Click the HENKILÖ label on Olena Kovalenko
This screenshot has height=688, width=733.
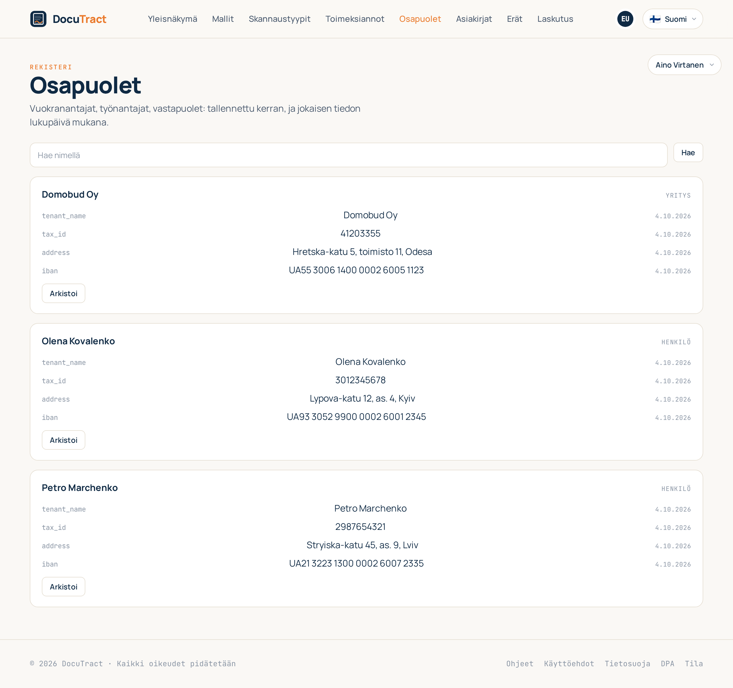point(676,342)
